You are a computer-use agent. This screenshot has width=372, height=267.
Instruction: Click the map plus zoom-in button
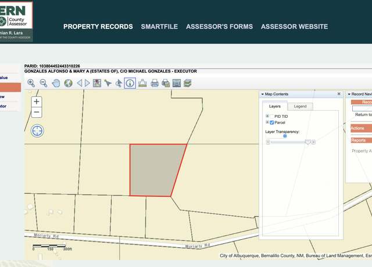pyautogui.click(x=37, y=102)
